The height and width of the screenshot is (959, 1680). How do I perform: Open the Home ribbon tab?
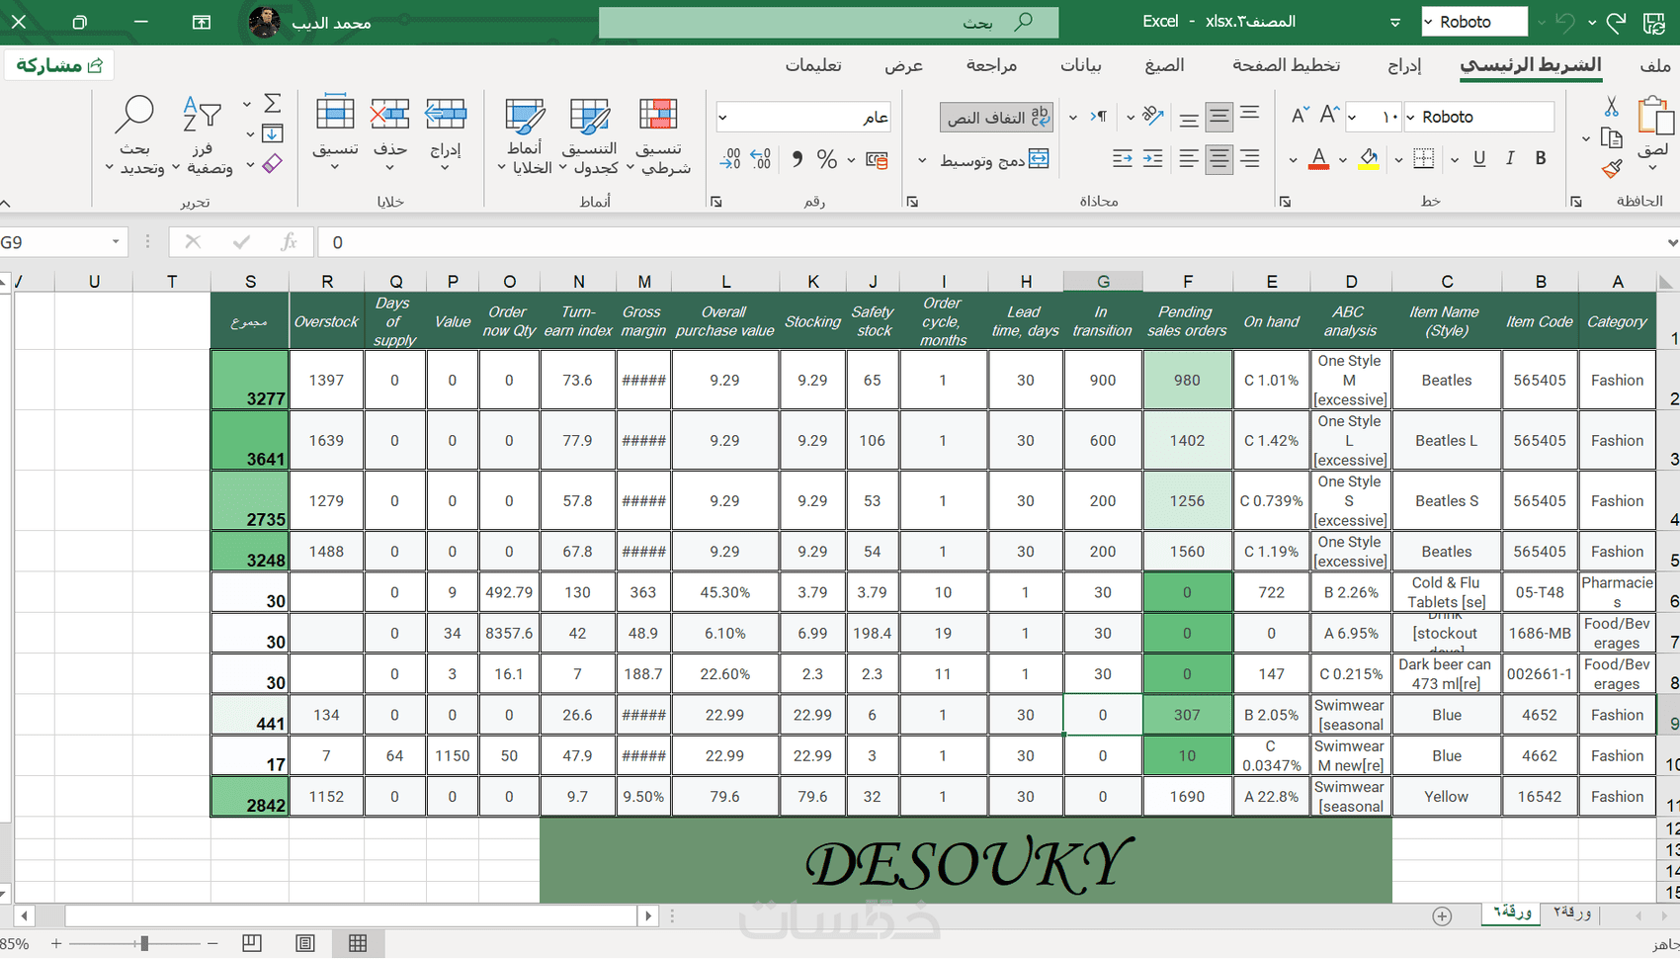[1531, 65]
